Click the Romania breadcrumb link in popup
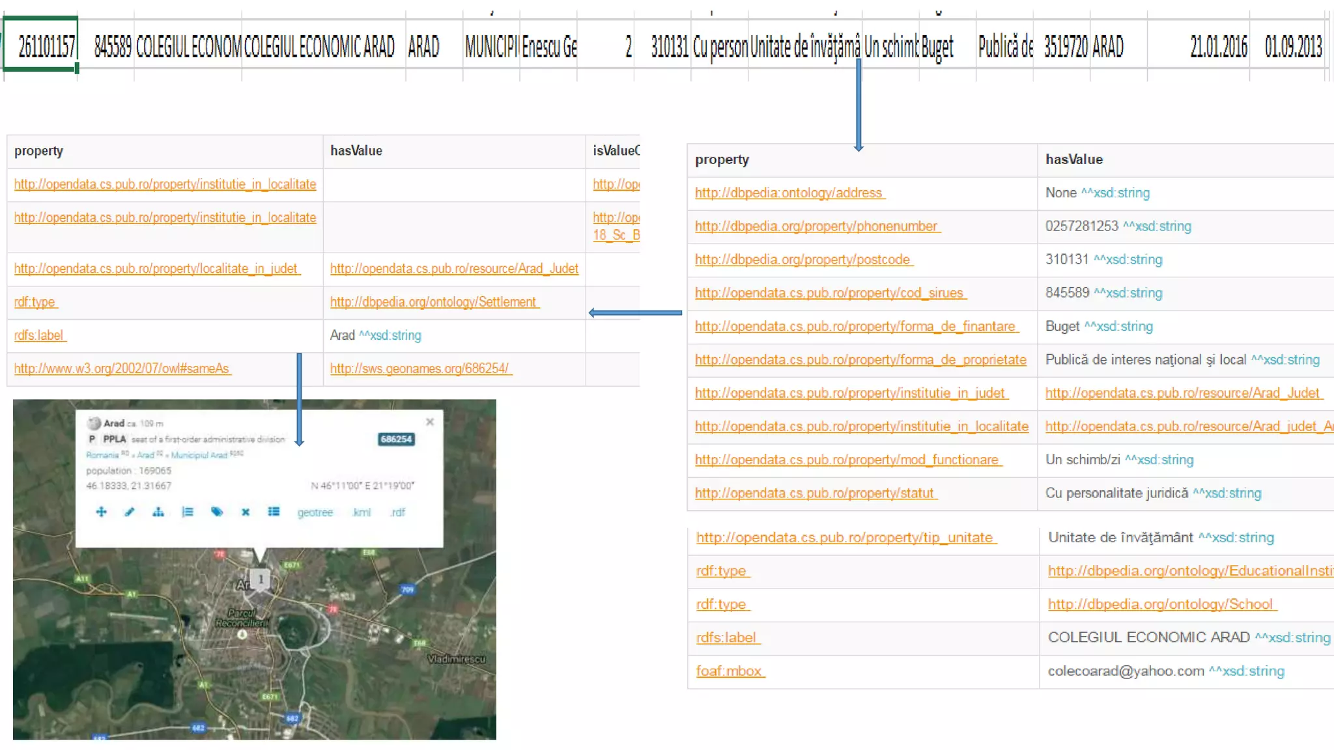This screenshot has width=1334, height=750. pyautogui.click(x=102, y=455)
